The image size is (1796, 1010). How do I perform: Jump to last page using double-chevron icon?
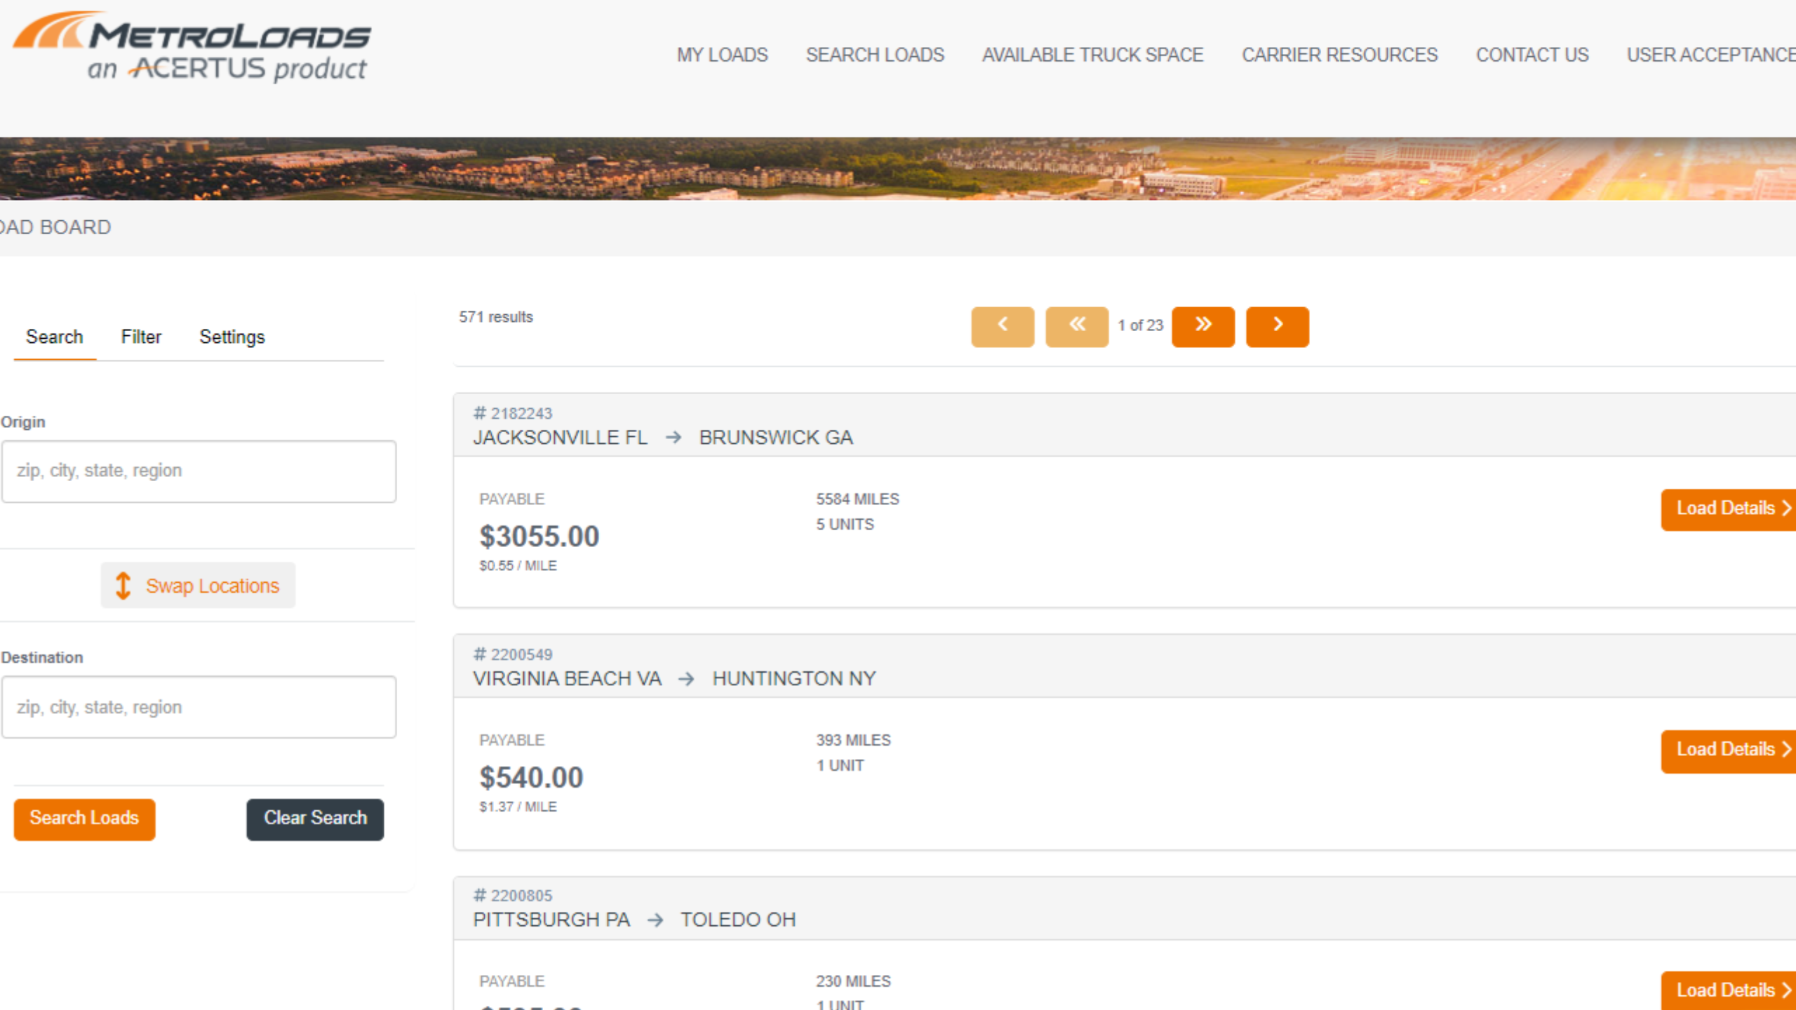(x=1202, y=326)
